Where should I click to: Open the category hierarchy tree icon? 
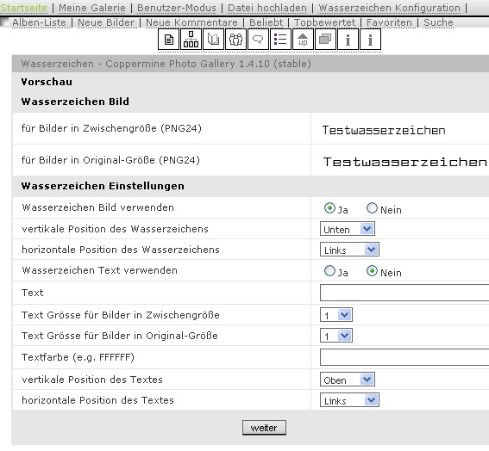(x=191, y=40)
